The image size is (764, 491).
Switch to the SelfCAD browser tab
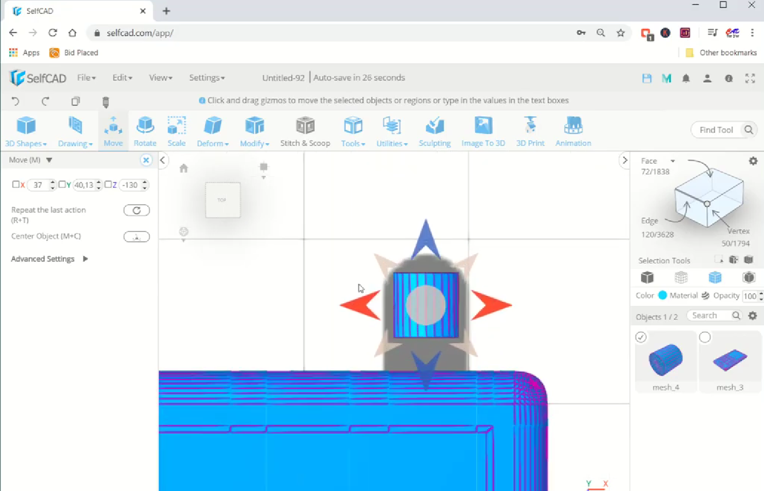[x=79, y=11]
